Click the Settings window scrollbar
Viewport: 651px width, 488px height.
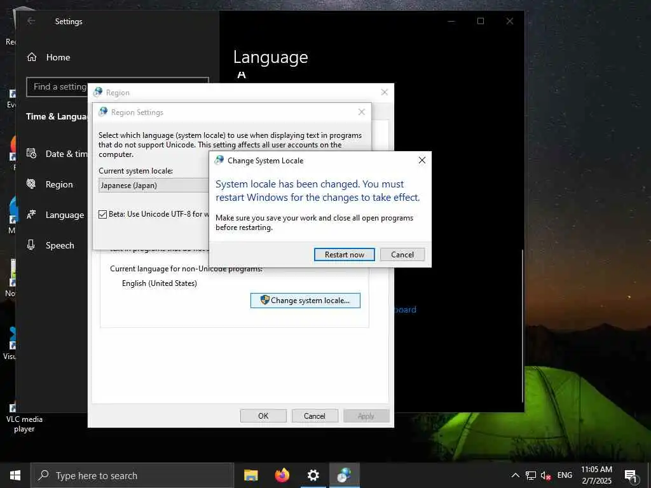523,326
